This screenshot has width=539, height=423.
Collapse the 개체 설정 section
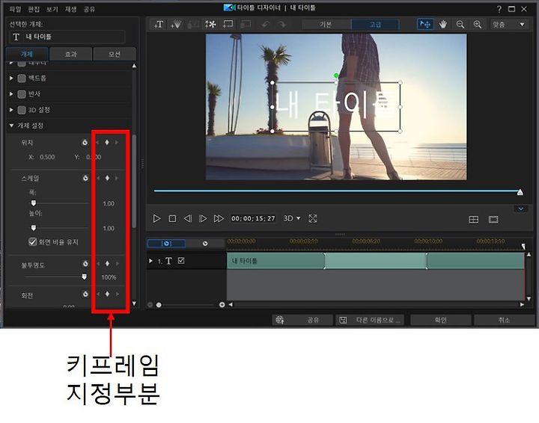click(x=11, y=126)
